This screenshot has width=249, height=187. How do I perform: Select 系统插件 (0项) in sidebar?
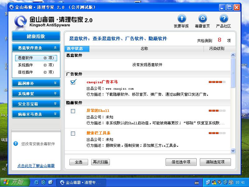36,65
